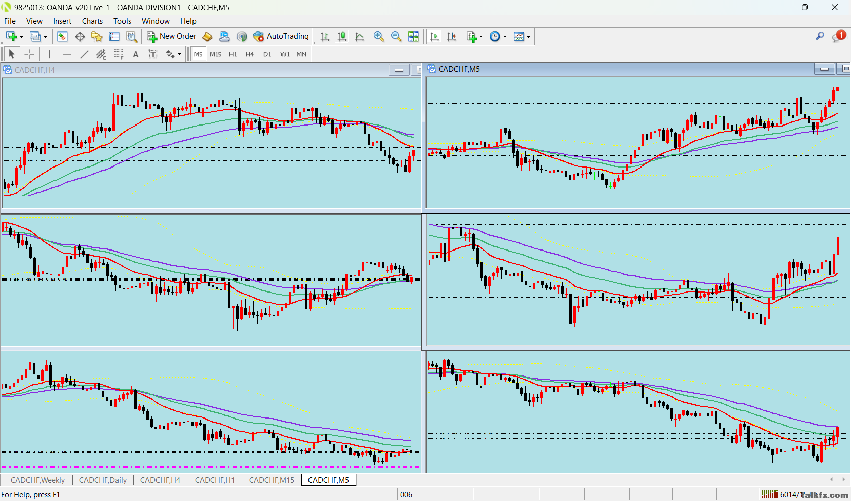Toggle Chart Shift button

point(451,36)
